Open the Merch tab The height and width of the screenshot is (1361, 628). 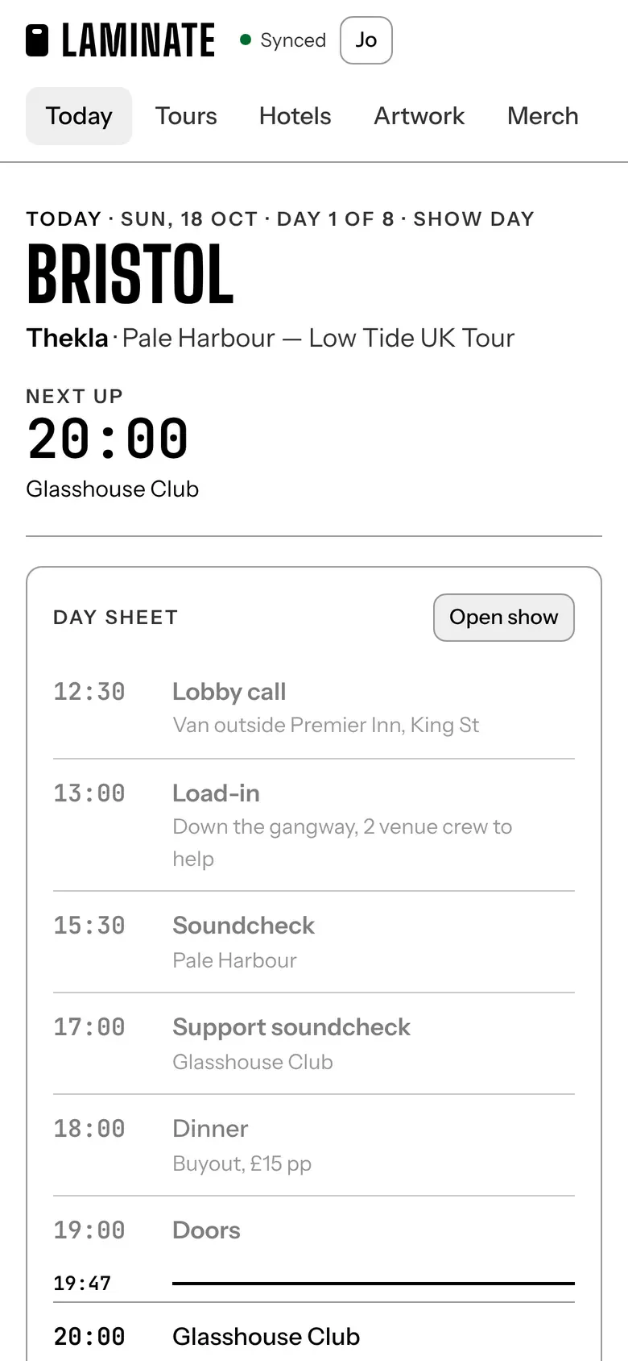(x=543, y=116)
